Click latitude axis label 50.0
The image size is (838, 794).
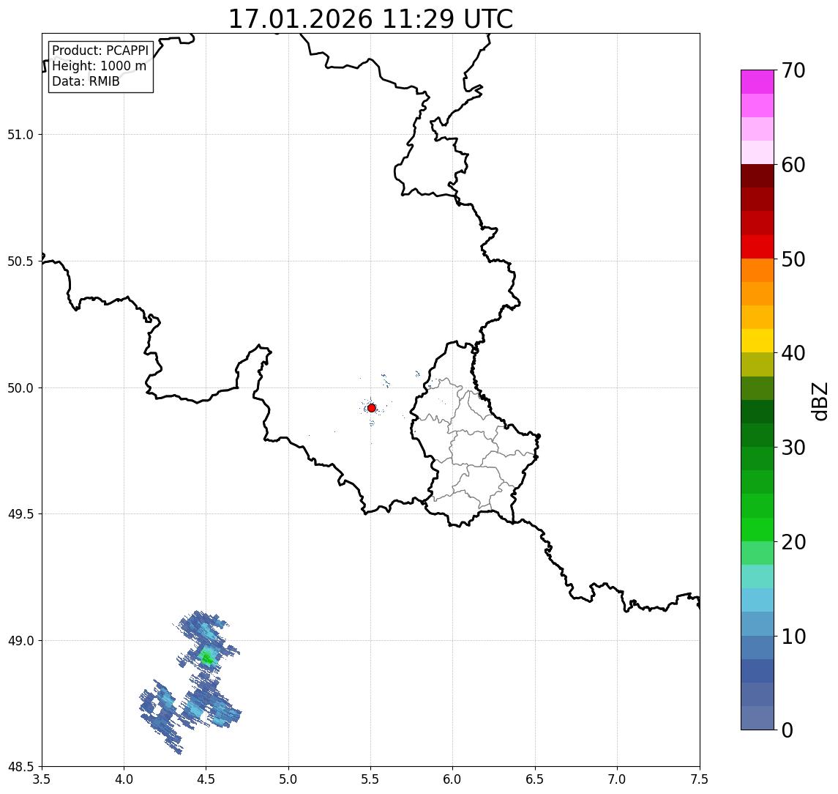20,388
